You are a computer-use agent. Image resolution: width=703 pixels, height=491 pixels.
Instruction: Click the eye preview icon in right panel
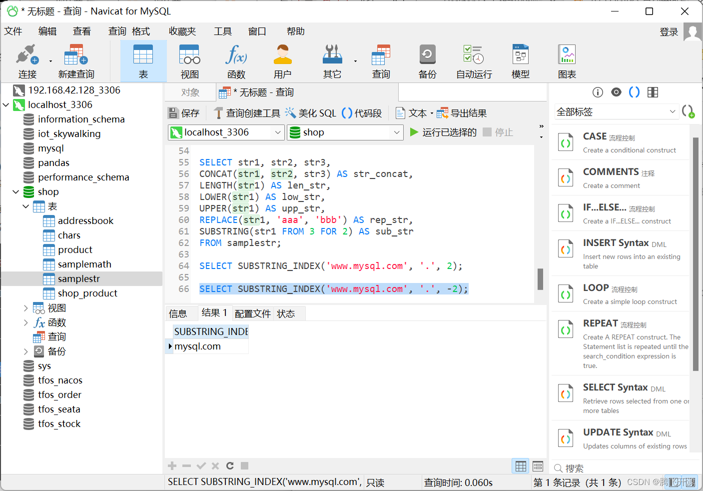coord(616,92)
